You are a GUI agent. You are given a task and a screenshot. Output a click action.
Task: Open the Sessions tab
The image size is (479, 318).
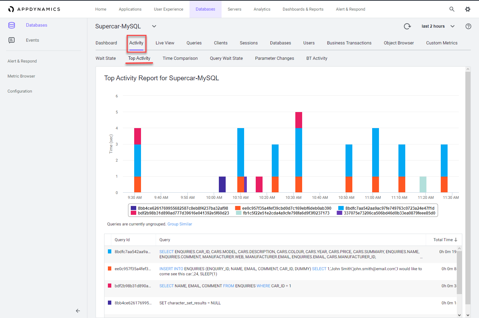[249, 43]
